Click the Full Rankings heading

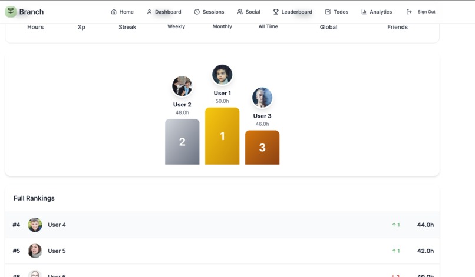click(x=34, y=198)
